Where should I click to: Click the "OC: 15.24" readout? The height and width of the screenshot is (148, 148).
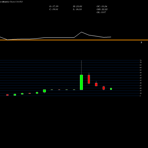coord(102,7)
